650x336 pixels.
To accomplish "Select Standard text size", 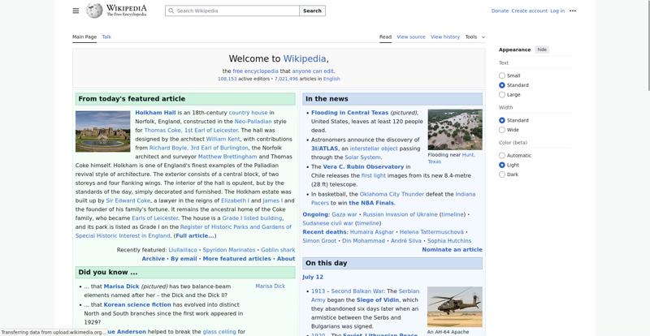I will click(502, 85).
